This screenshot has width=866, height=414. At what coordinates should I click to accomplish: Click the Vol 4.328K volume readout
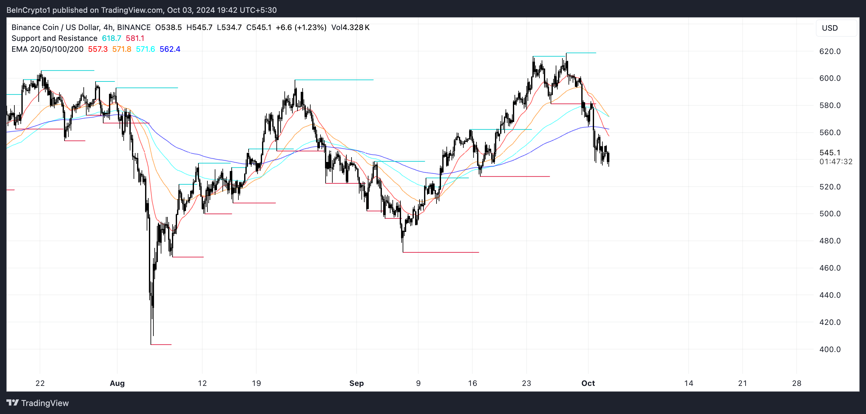[x=350, y=27]
